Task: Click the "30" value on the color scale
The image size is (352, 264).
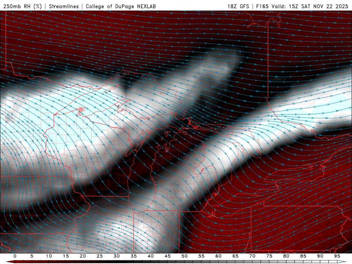Action: pyautogui.click(x=117, y=256)
